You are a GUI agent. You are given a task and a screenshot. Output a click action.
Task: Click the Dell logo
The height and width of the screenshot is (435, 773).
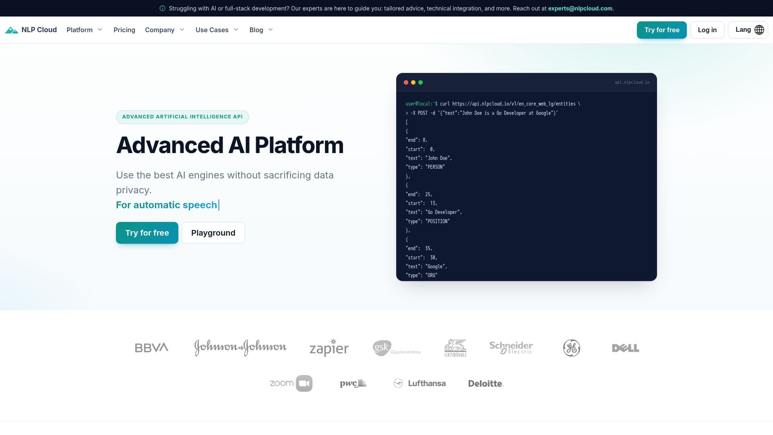(x=625, y=348)
